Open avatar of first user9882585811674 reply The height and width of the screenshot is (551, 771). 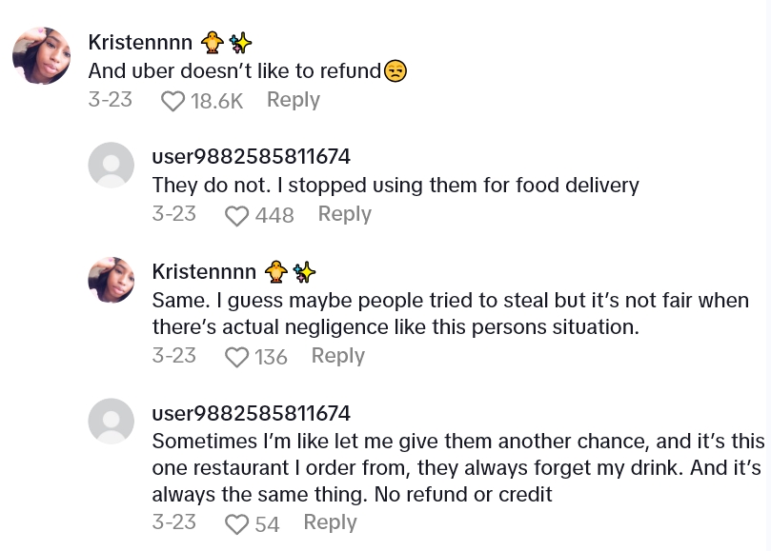tap(111, 166)
